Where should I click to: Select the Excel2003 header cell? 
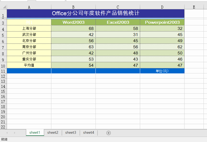tap(118, 22)
